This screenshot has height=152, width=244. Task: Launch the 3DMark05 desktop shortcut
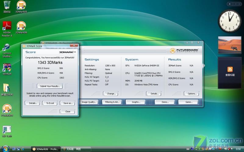[21, 7]
